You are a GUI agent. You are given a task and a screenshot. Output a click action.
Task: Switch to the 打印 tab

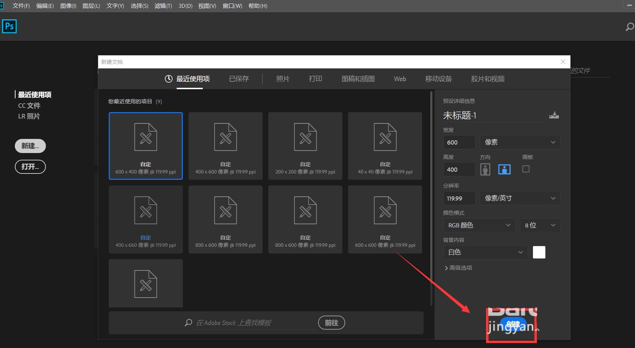[316, 79]
